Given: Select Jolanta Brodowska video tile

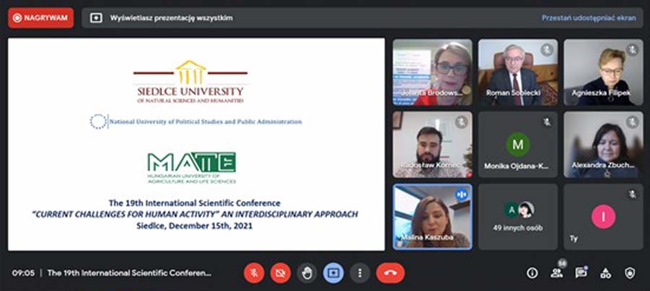Looking at the screenshot, I should [x=432, y=73].
